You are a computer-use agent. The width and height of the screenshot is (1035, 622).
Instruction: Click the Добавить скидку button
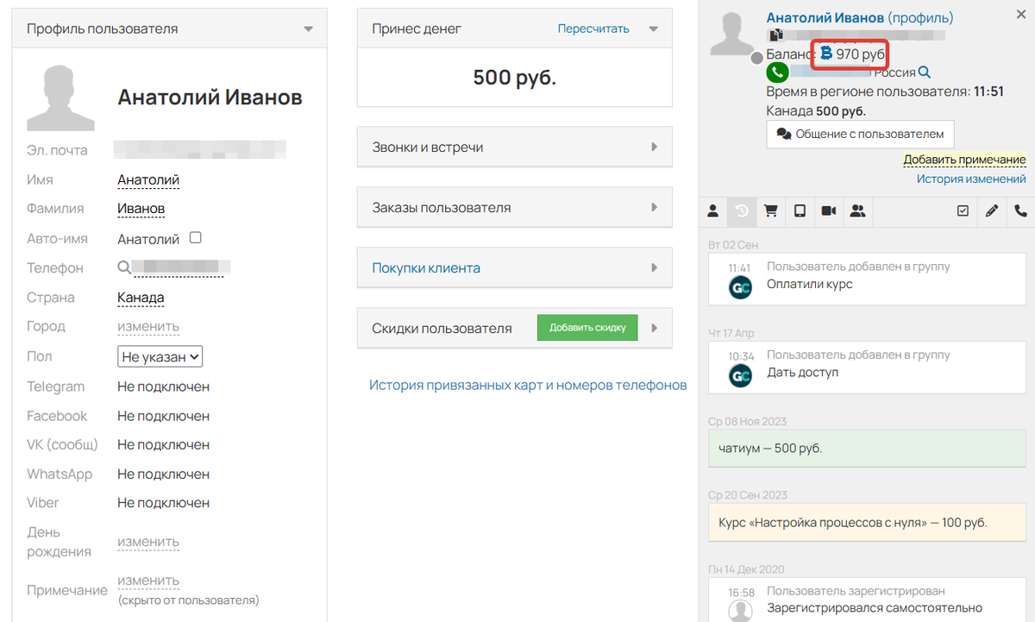point(587,328)
